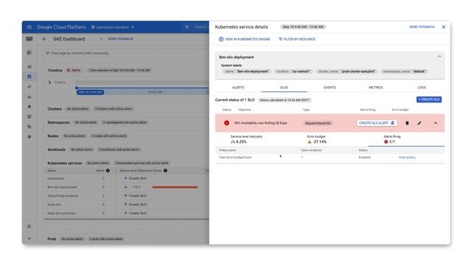The height and width of the screenshot is (265, 472).
Task: Click the namespace_name default label chip
Action: 404,71
